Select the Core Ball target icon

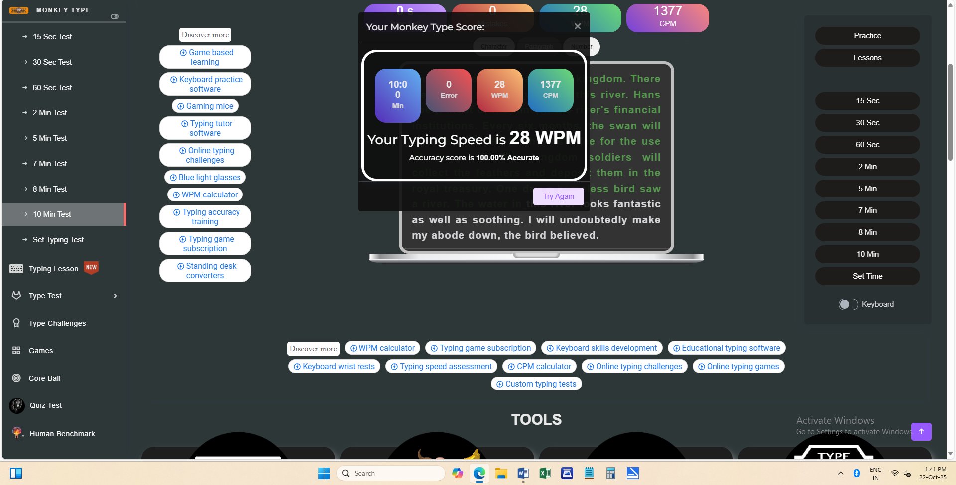[x=16, y=378]
